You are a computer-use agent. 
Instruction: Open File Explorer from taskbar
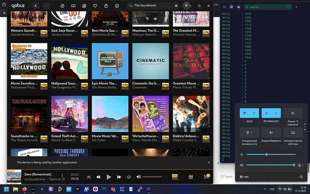tap(15, 189)
